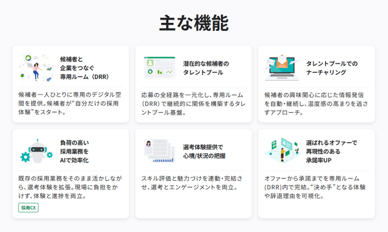Click the 主な機能 page heading
Image resolution: width=388 pixels, height=232 pixels.
(194, 23)
